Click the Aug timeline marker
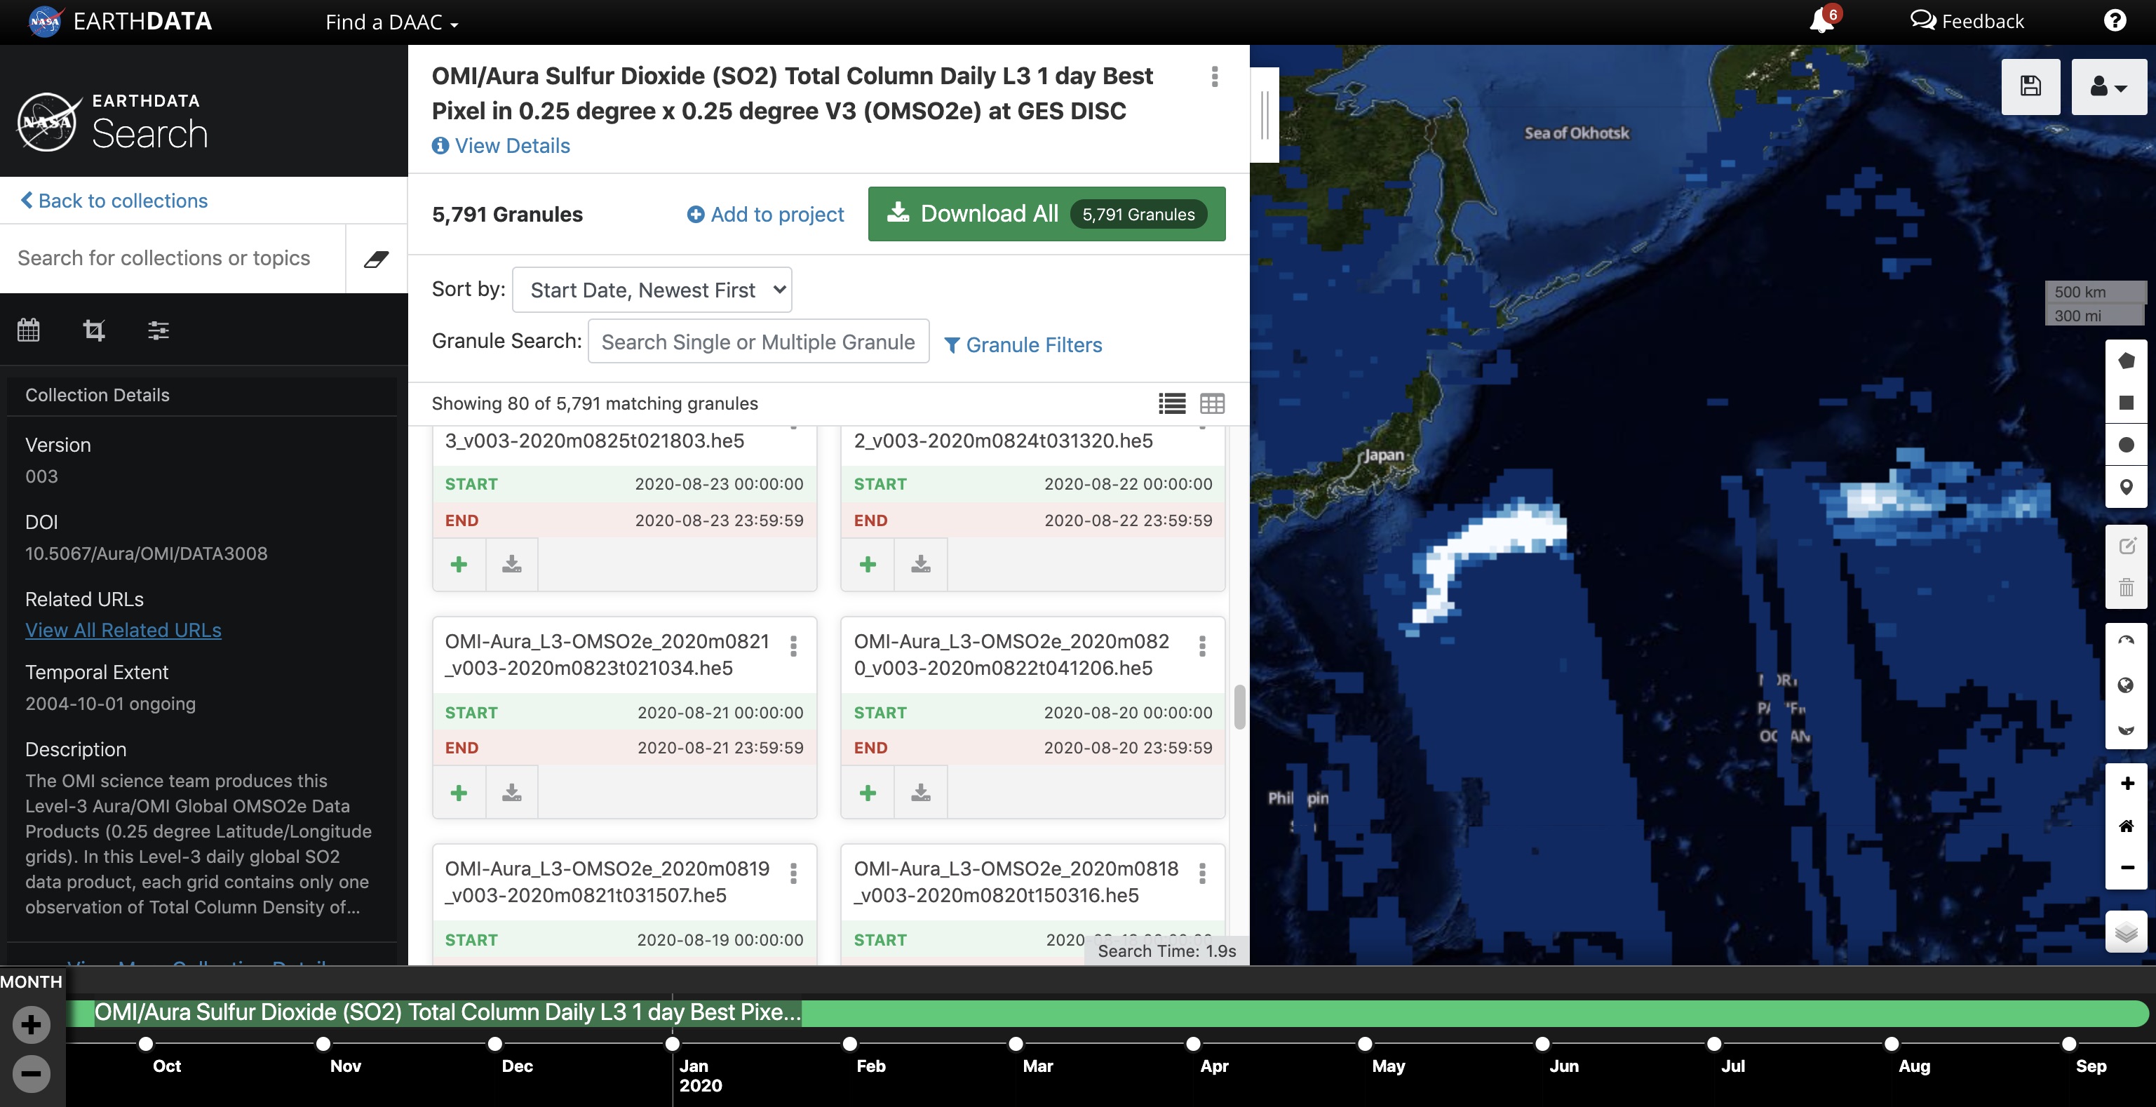Screen dimensions: 2156x1107 point(1892,1043)
